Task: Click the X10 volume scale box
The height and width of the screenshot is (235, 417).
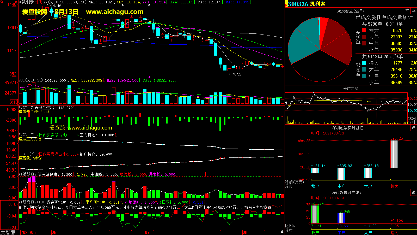Action: click(14, 102)
